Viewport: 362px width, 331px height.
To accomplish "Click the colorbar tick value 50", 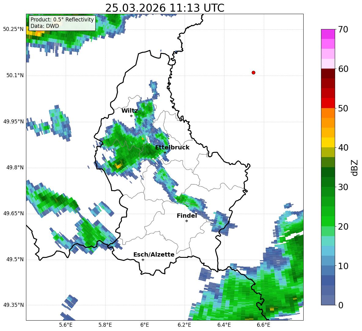I will pyautogui.click(x=343, y=108).
